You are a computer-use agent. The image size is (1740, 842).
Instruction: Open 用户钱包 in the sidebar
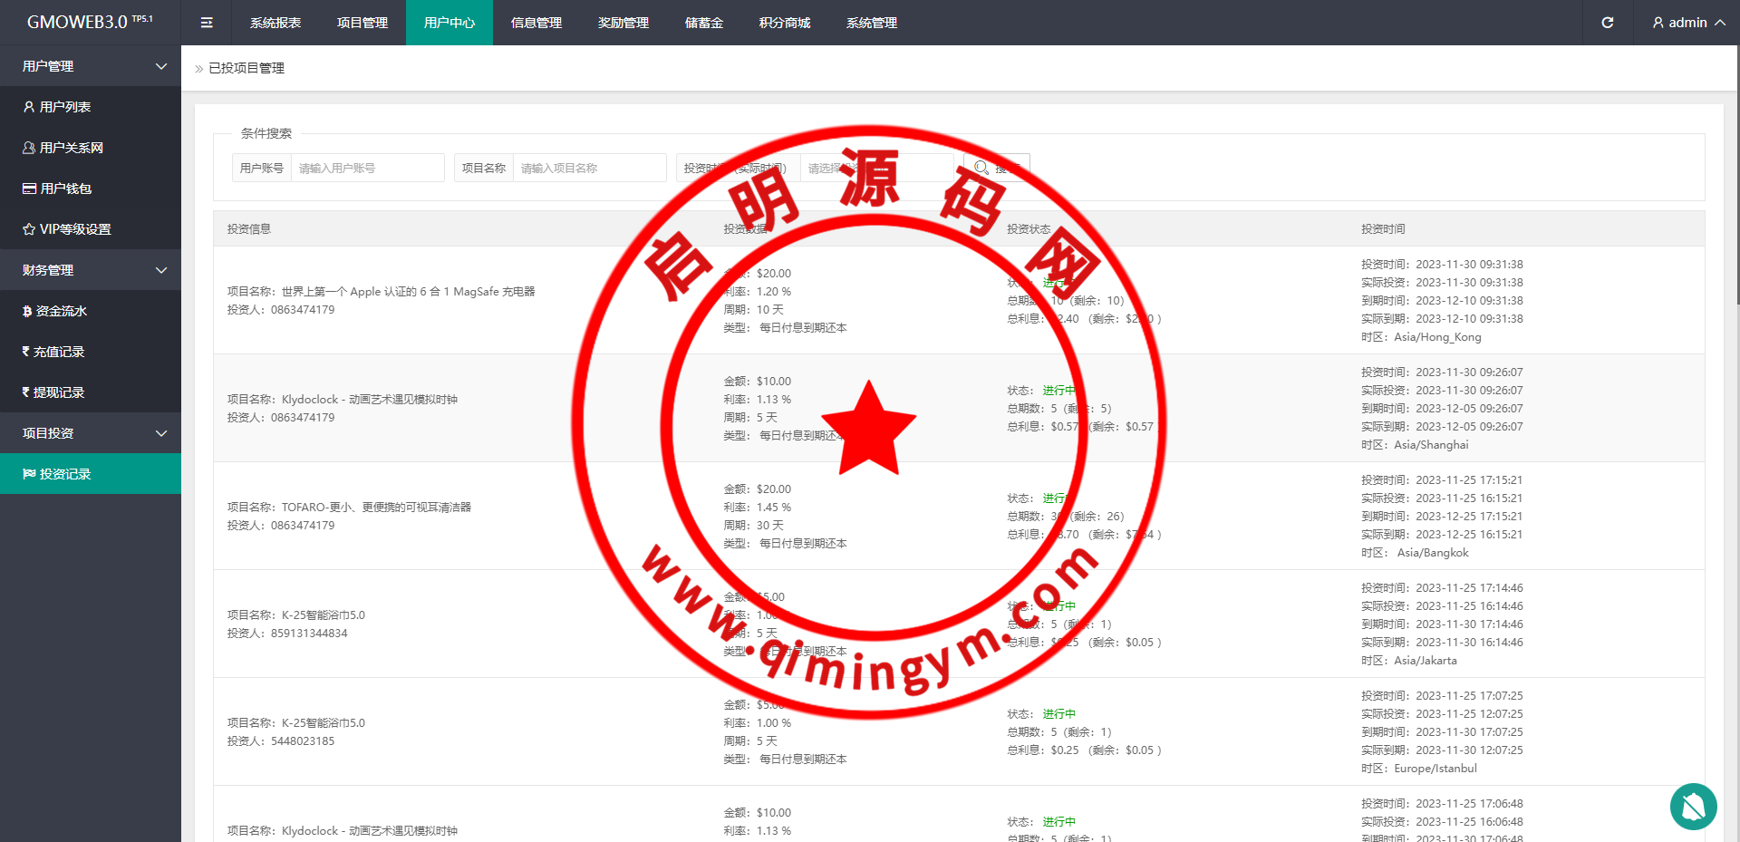(65, 189)
